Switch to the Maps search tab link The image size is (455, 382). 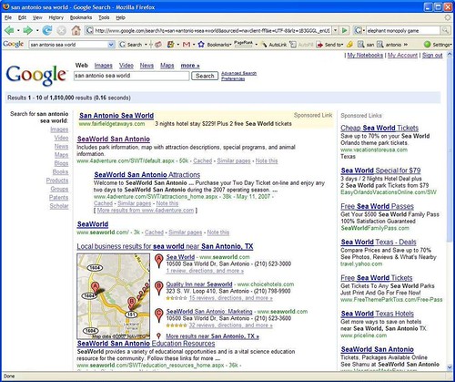click(x=167, y=66)
